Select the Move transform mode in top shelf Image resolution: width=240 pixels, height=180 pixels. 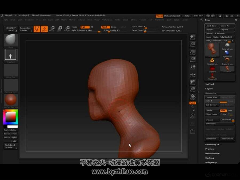51,29
